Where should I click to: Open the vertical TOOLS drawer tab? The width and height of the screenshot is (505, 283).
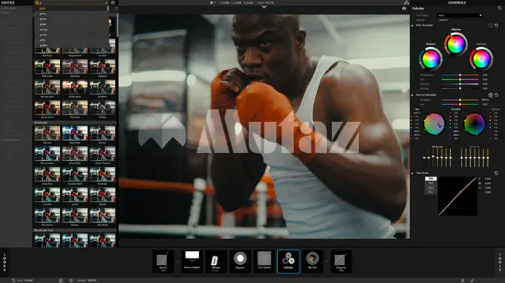pyautogui.click(x=499, y=263)
